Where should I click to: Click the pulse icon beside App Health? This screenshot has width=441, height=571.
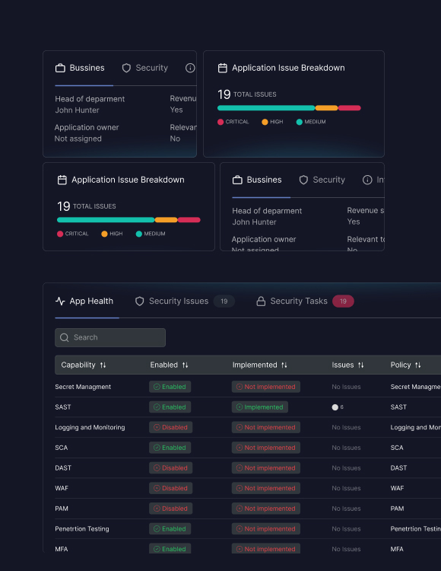pos(60,301)
